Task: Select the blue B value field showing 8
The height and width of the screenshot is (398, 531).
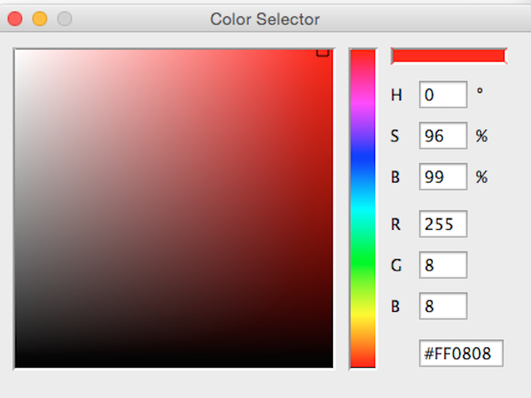Action: (442, 306)
